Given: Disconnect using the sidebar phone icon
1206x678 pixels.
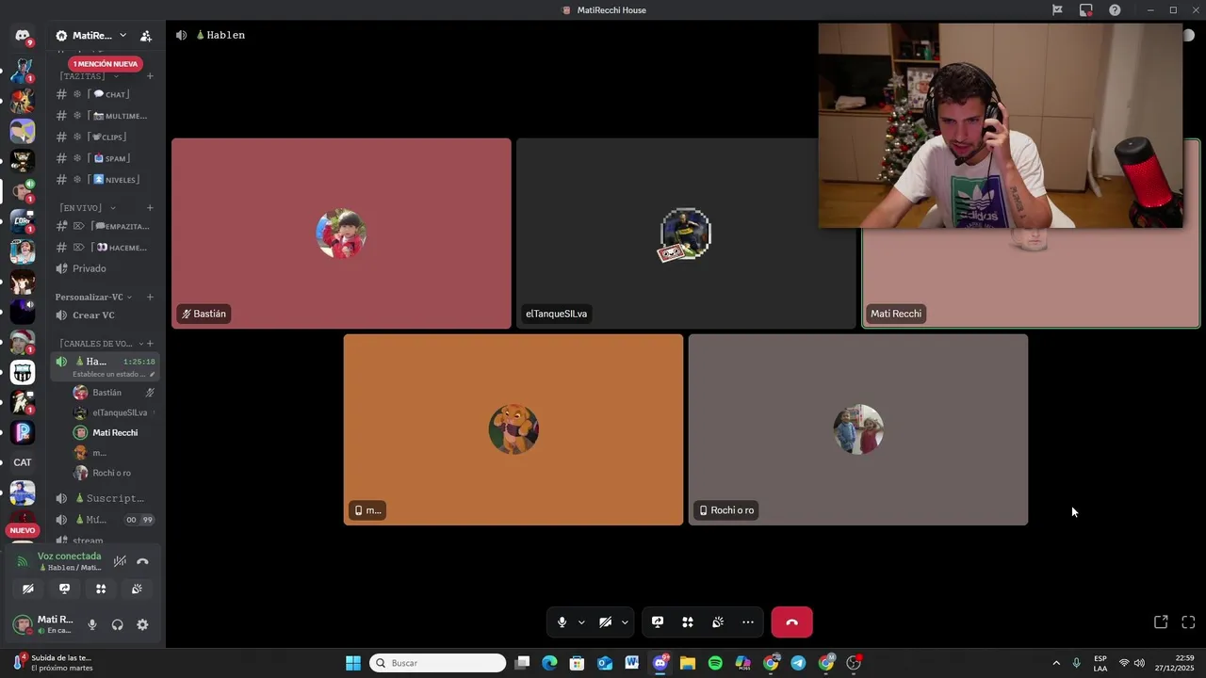Looking at the screenshot, I should [x=142, y=561].
